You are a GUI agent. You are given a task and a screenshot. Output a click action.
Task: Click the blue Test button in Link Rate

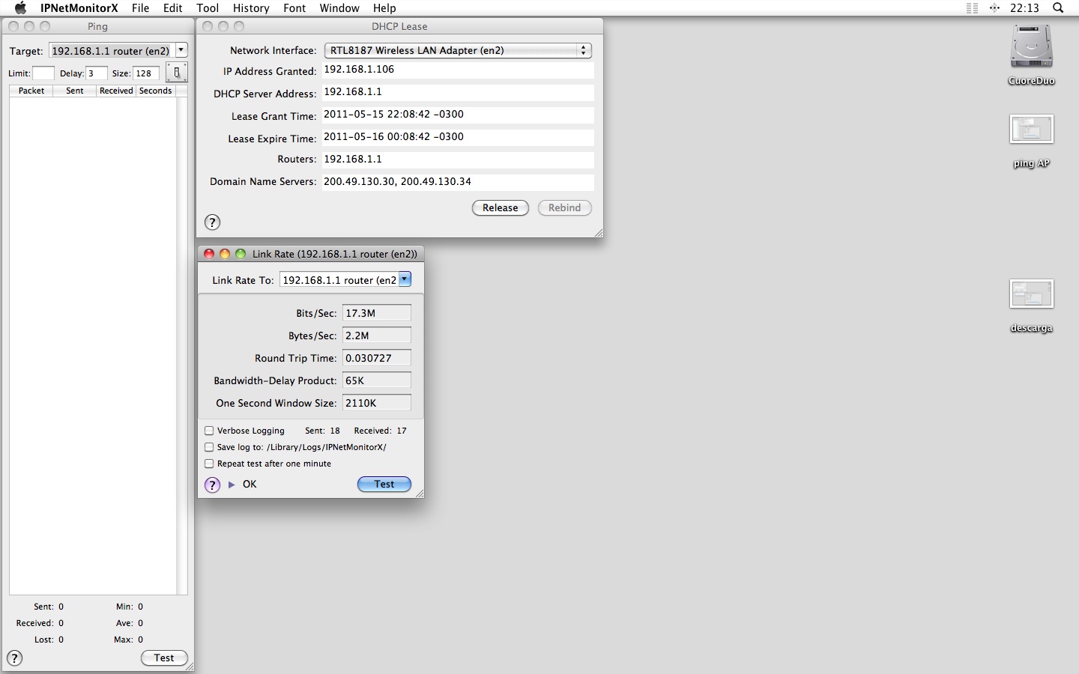coord(384,485)
